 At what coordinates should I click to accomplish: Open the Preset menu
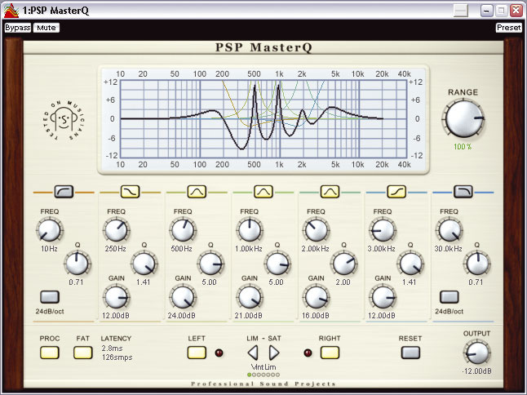(x=509, y=28)
